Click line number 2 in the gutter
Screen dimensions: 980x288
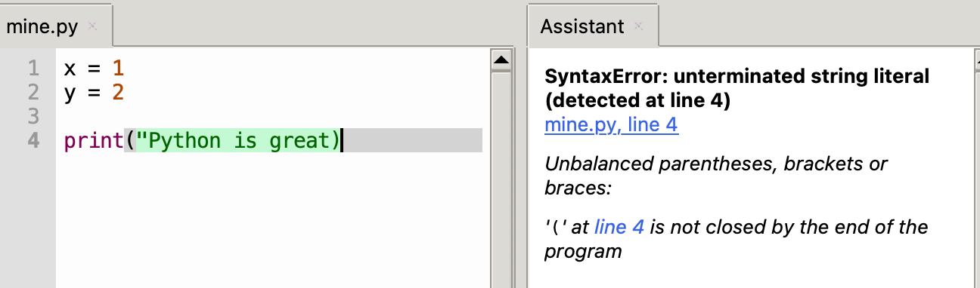click(x=33, y=93)
